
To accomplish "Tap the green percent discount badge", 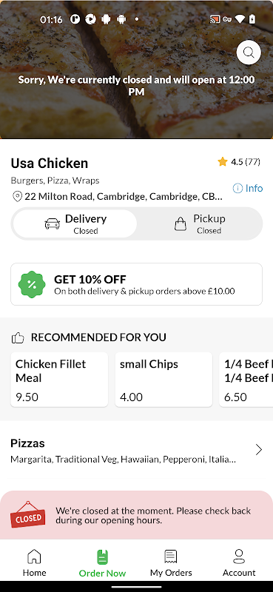I will [x=32, y=284].
